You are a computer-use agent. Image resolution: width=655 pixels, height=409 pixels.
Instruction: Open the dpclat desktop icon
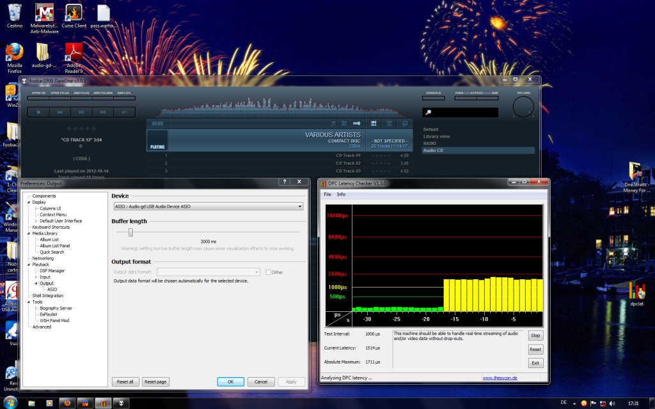636,294
